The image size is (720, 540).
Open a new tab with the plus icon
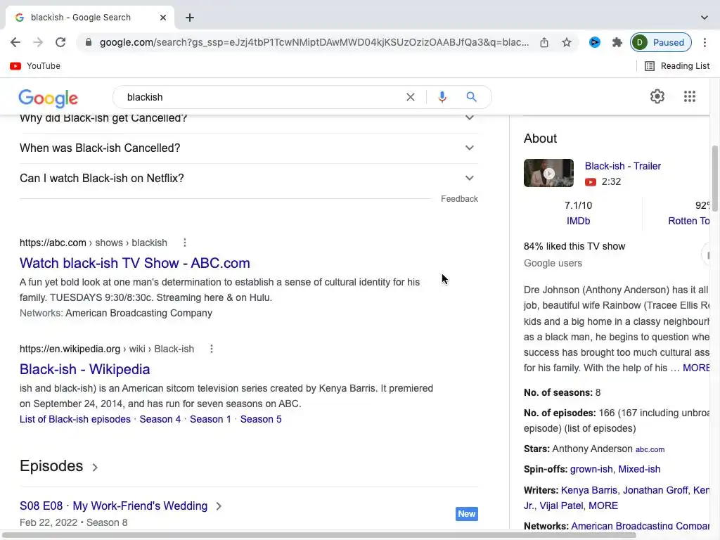click(190, 18)
